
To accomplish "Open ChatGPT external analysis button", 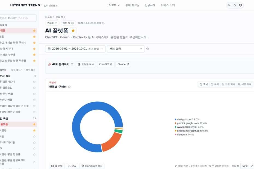I will point(106,64).
